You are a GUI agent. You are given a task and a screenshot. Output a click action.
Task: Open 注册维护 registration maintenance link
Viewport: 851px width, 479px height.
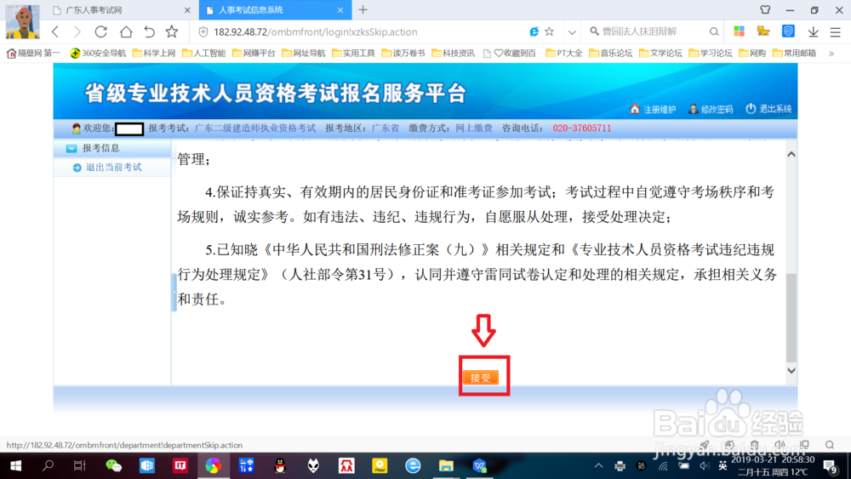tap(653, 109)
